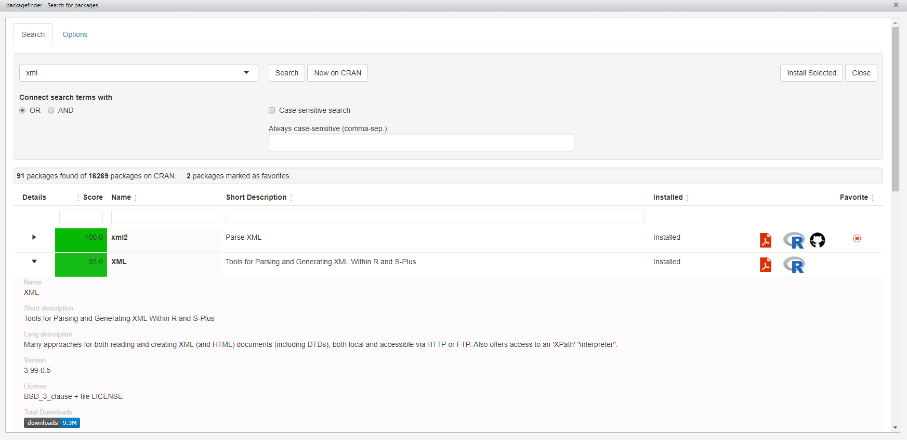
Task: Collapse details for XML row
Action: click(34, 262)
